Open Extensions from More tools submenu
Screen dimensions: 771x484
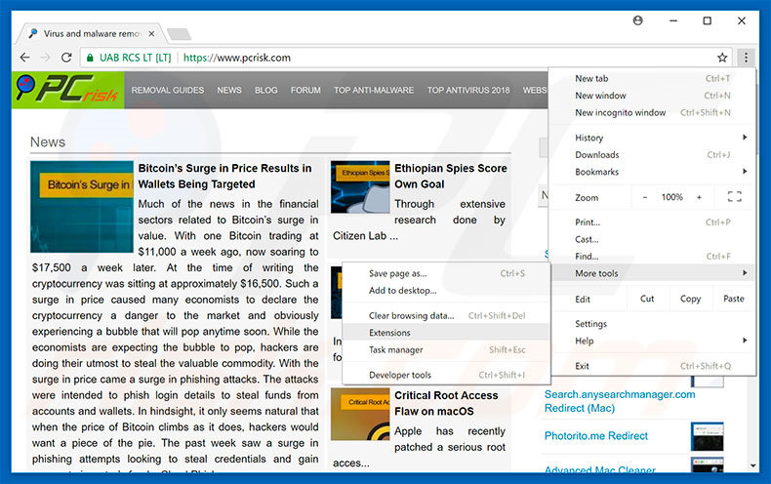pos(446,333)
